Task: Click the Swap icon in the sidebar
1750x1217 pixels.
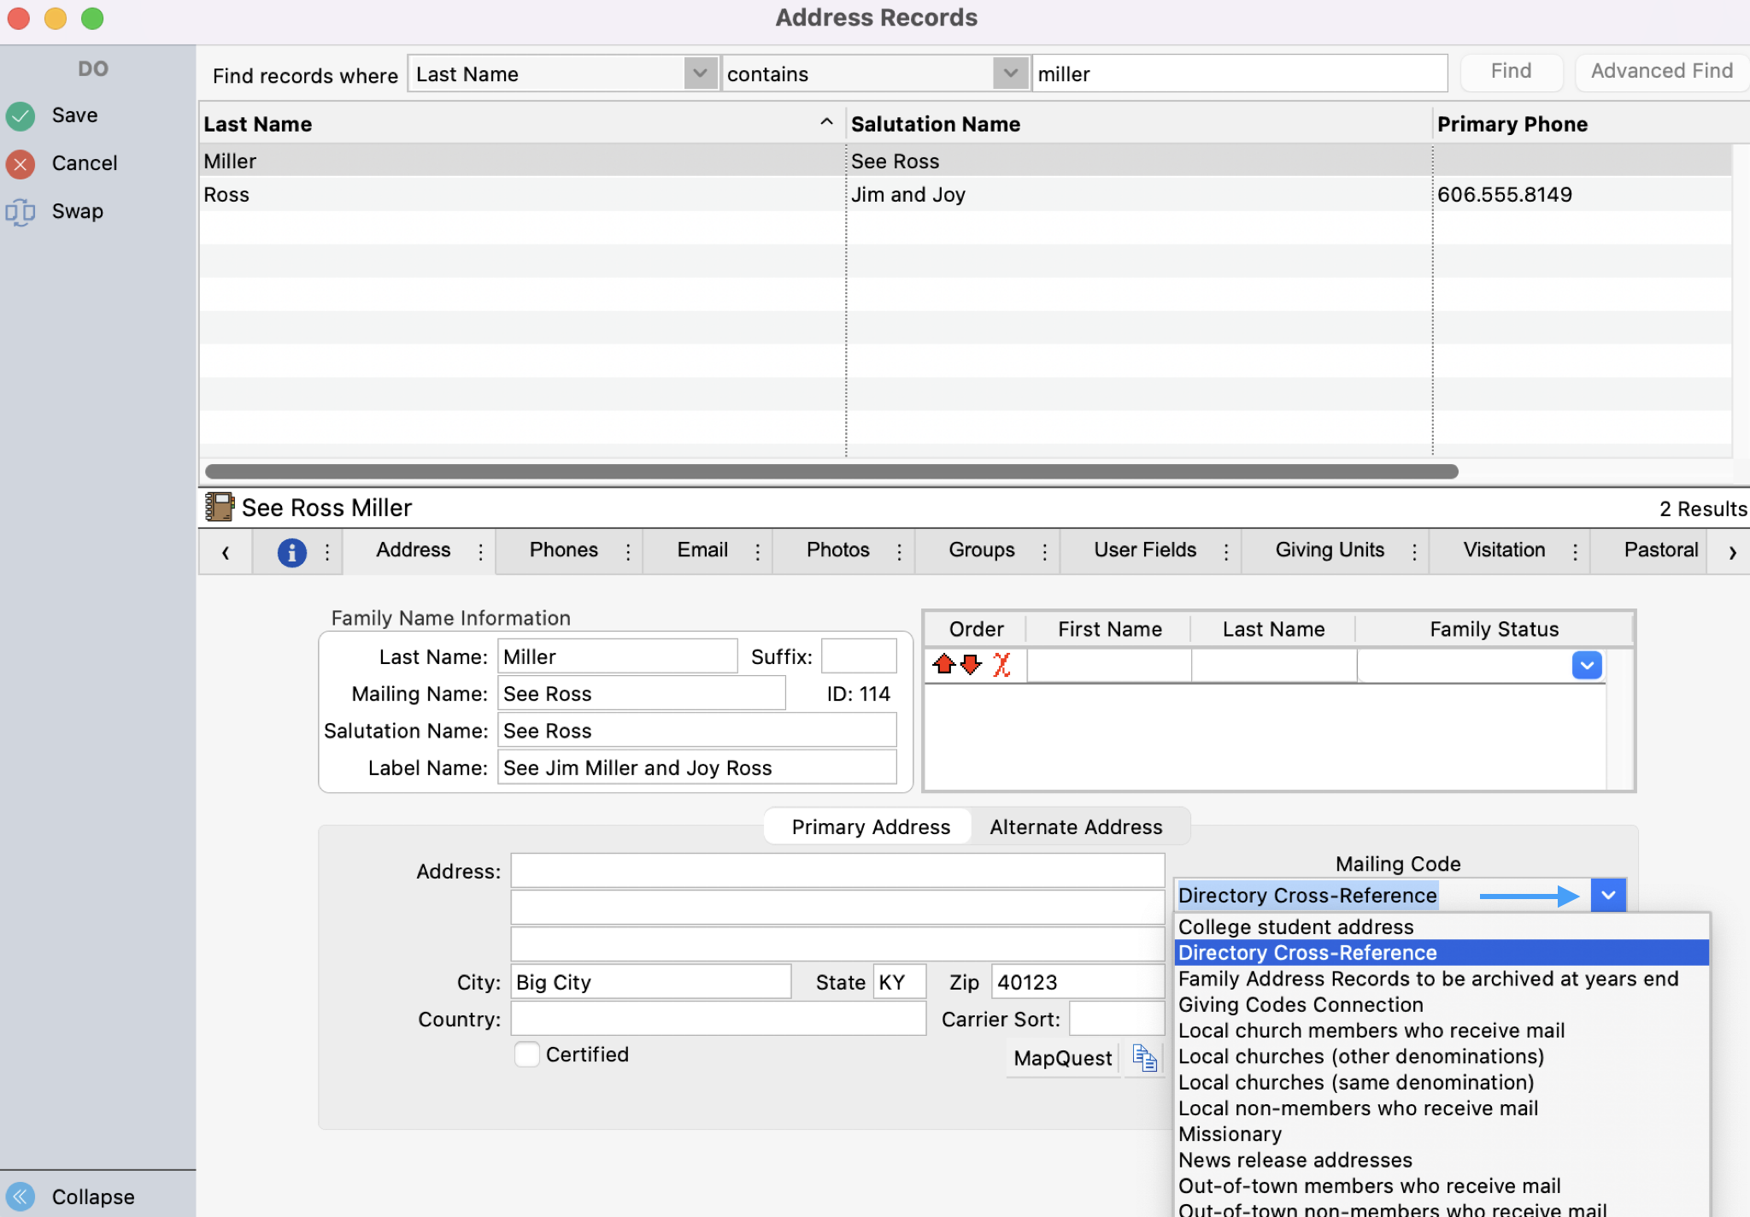Action: (21, 211)
